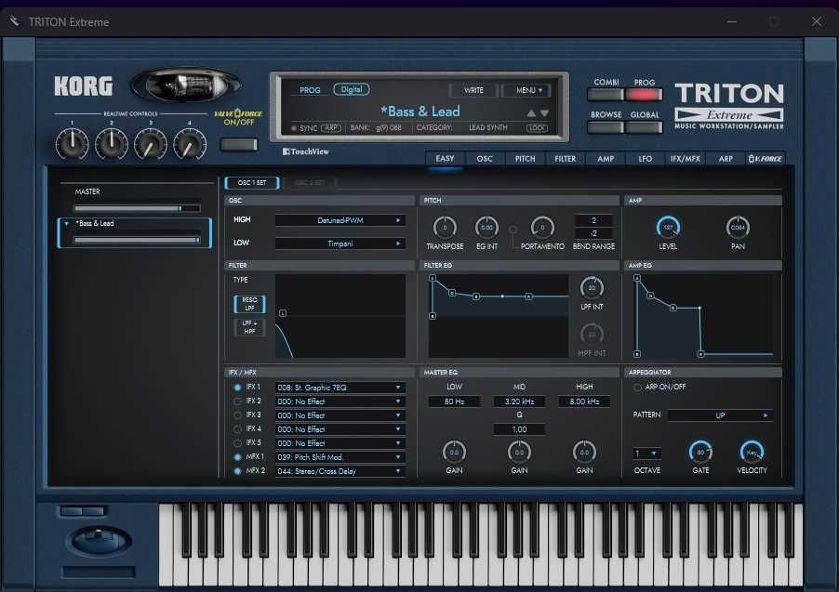
Task: Click the program up arrow in display
Action: [x=531, y=113]
